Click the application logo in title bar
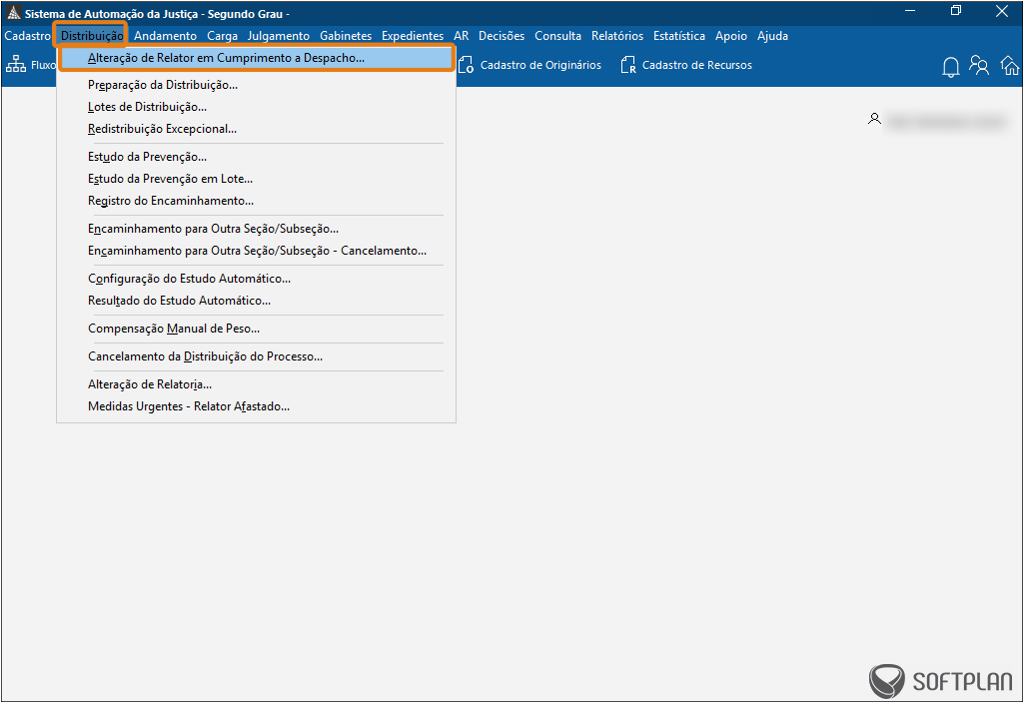The image size is (1024, 703). click(x=14, y=12)
